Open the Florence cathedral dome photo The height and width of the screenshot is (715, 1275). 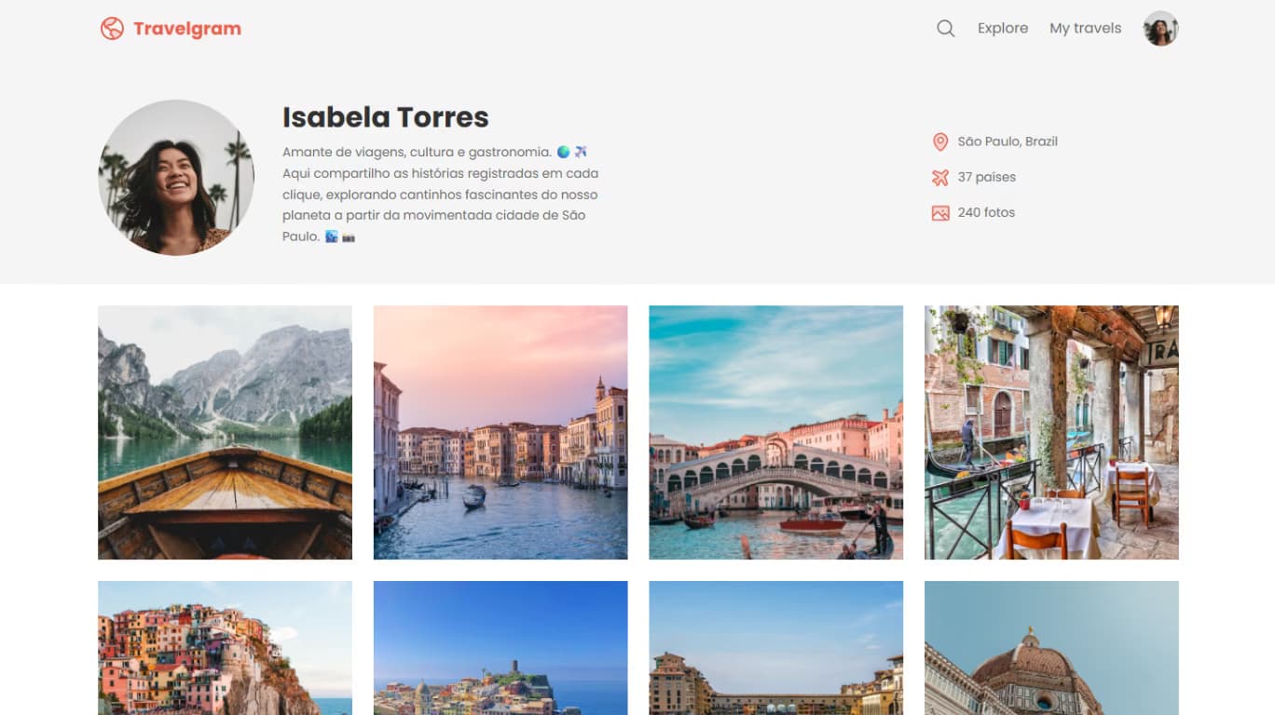click(1051, 648)
